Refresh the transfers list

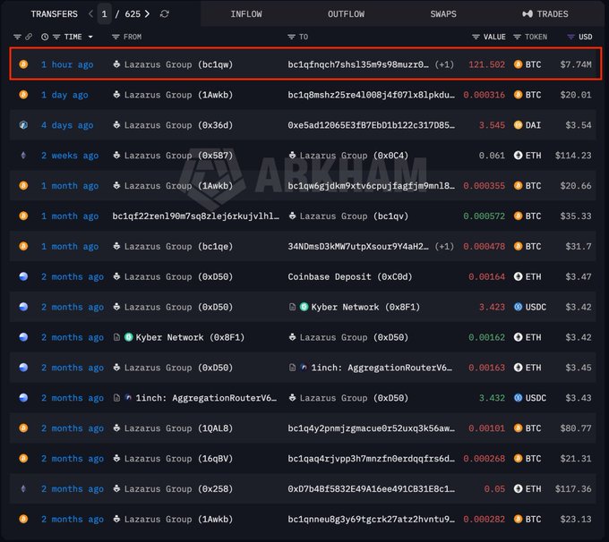pyautogui.click(x=165, y=14)
